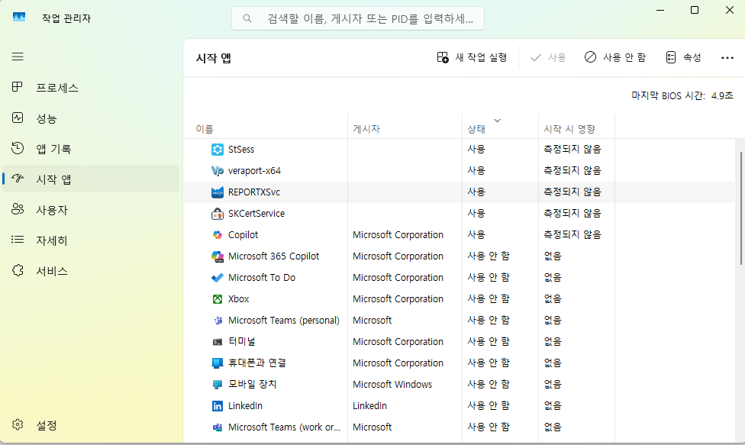Click the 설정 gear icon

pyautogui.click(x=18, y=424)
